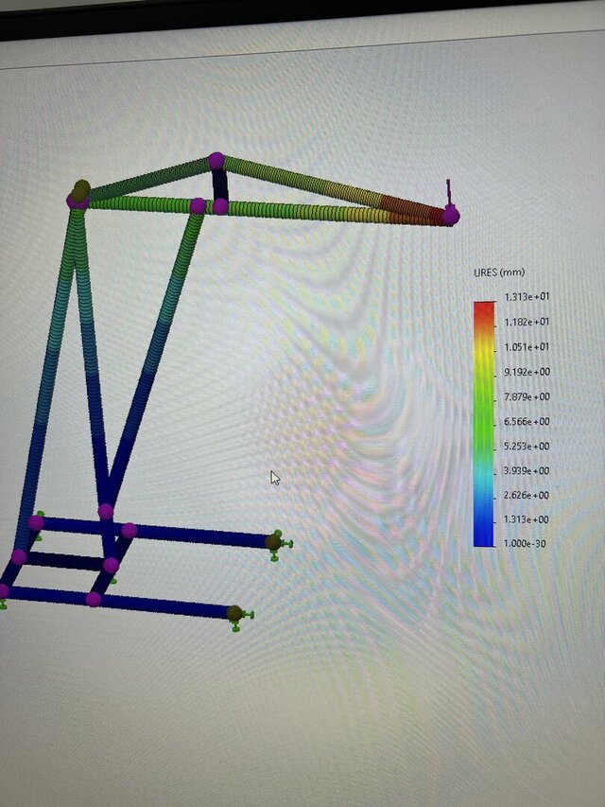Select the 5.253e+00 legend value

(527, 447)
